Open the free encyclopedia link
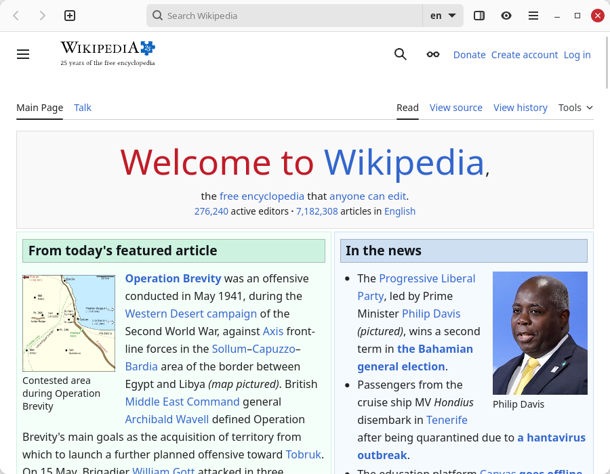Image resolution: width=610 pixels, height=474 pixels. coord(262,196)
